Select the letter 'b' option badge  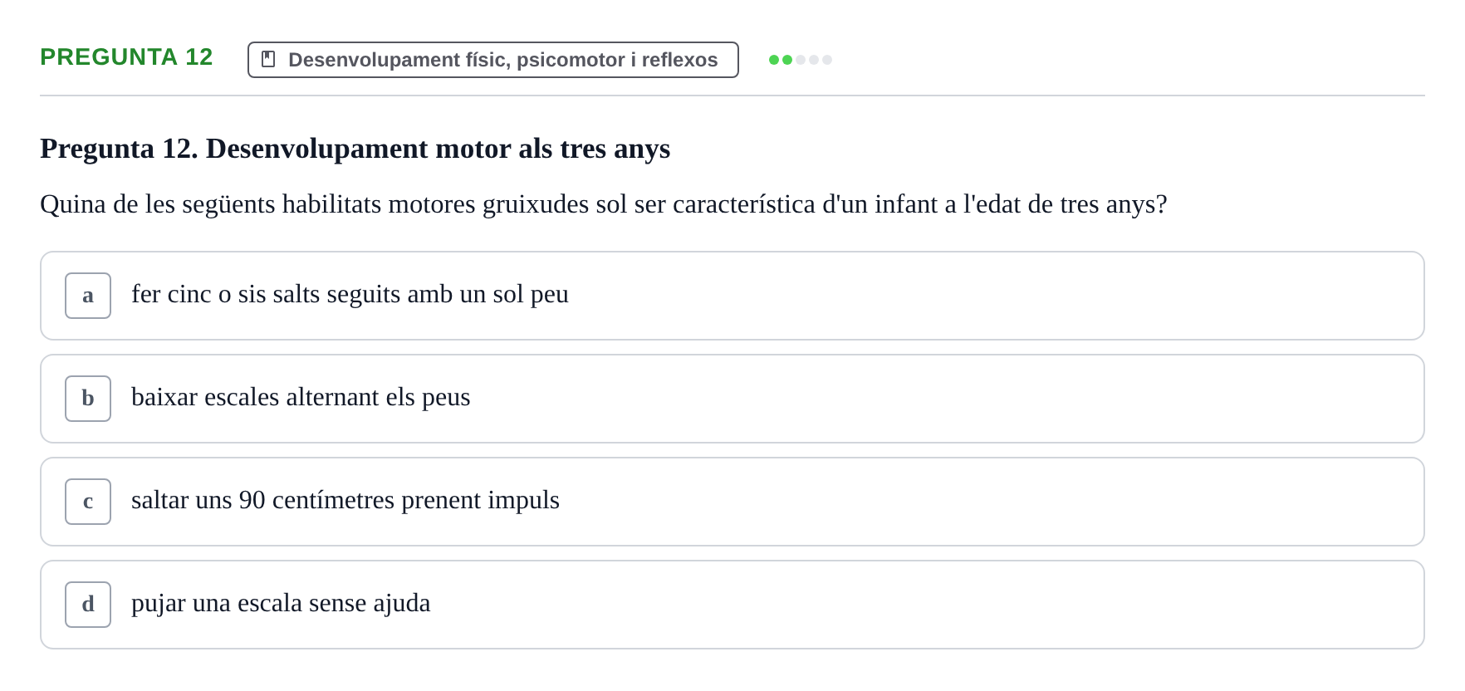coord(88,399)
